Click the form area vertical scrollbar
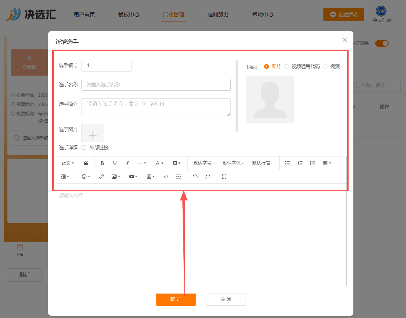This screenshot has height=318, width=406. (237, 96)
